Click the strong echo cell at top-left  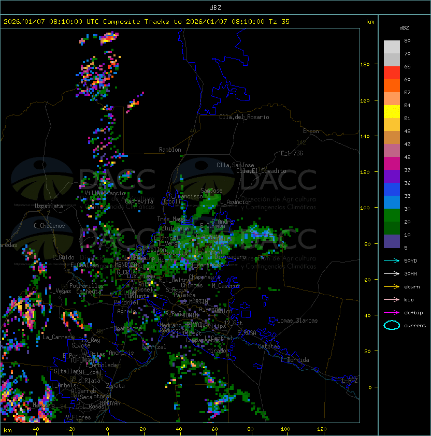pos(109,37)
